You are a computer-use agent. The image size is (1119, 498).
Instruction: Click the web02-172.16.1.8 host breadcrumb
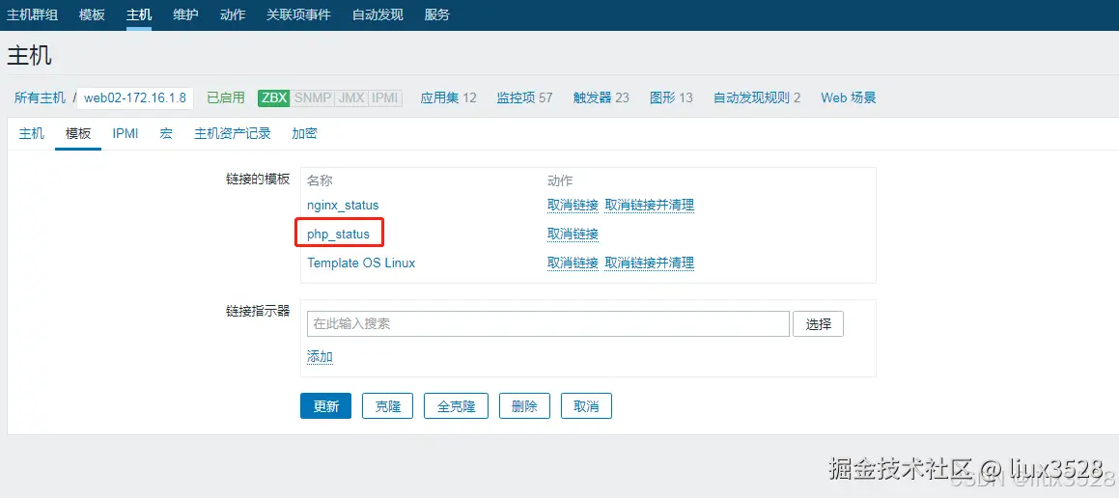(x=135, y=97)
